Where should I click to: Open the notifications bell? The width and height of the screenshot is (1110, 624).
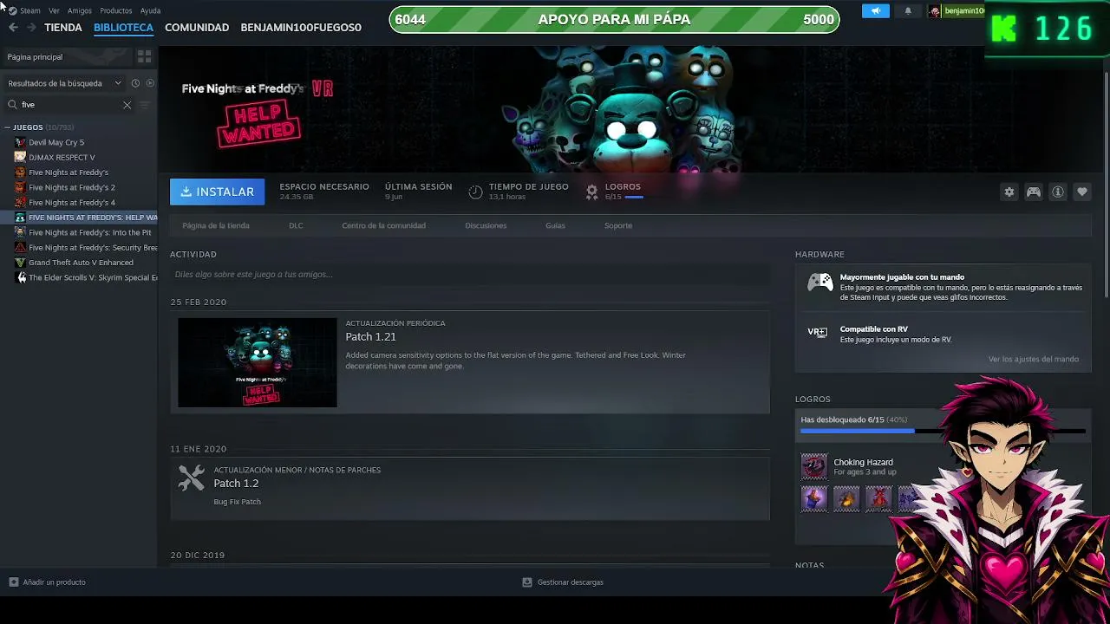(x=908, y=10)
